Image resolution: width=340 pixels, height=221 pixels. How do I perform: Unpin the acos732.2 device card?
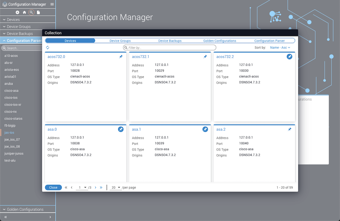click(x=289, y=57)
